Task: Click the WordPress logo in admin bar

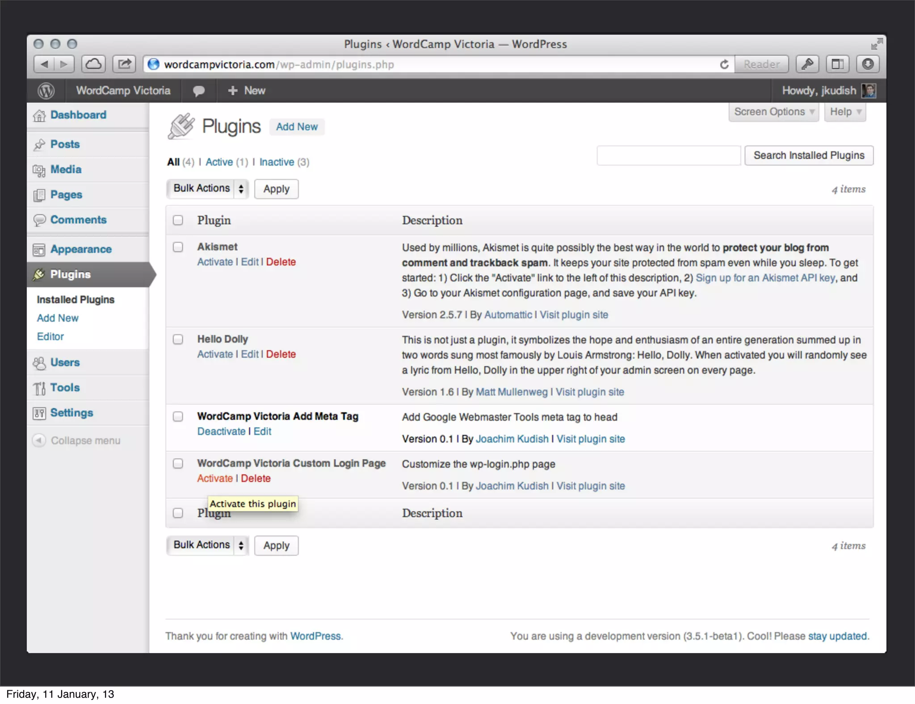Action: [x=46, y=91]
